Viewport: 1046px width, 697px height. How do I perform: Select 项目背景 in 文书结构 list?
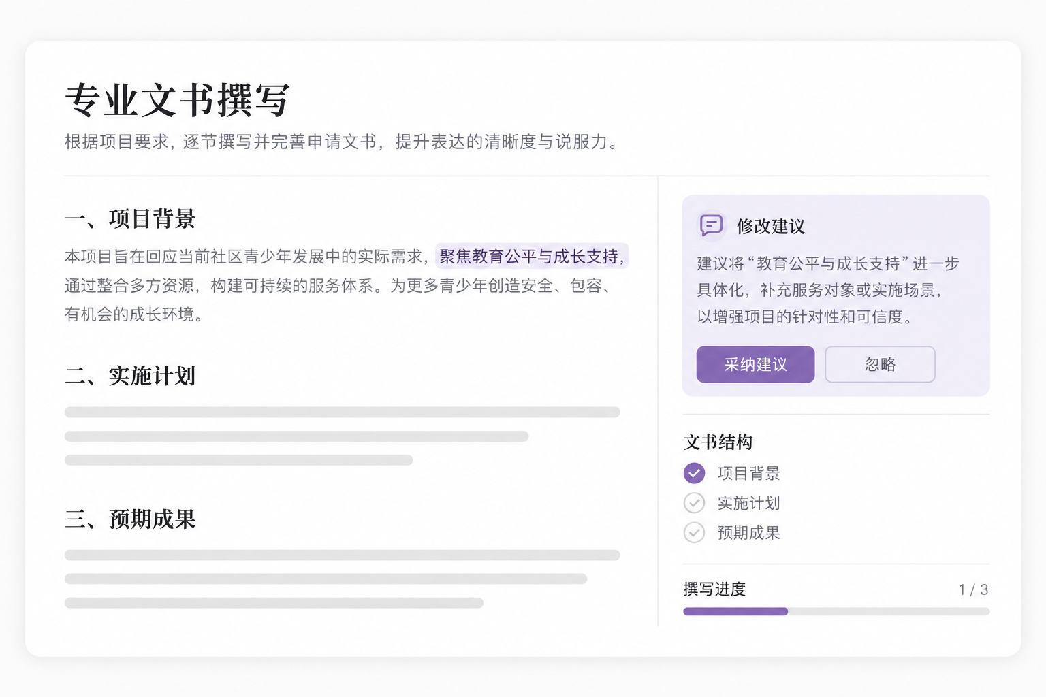click(x=748, y=473)
